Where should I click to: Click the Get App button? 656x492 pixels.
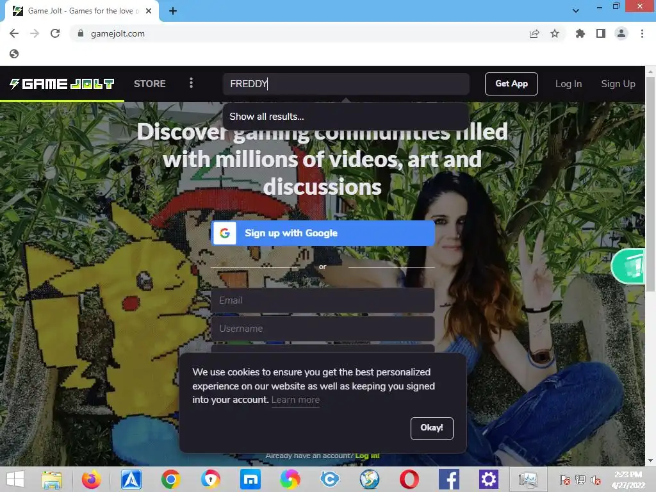pyautogui.click(x=511, y=84)
